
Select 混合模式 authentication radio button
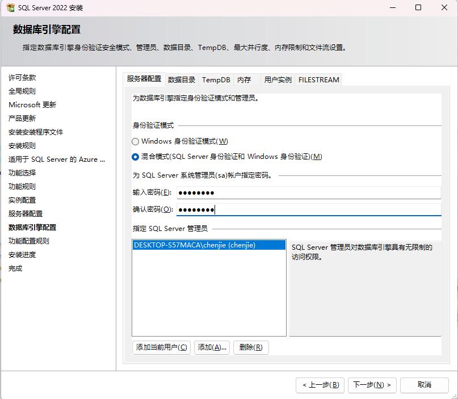click(135, 157)
